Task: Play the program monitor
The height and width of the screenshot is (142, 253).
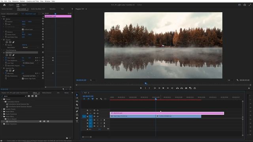Action: click(163, 88)
